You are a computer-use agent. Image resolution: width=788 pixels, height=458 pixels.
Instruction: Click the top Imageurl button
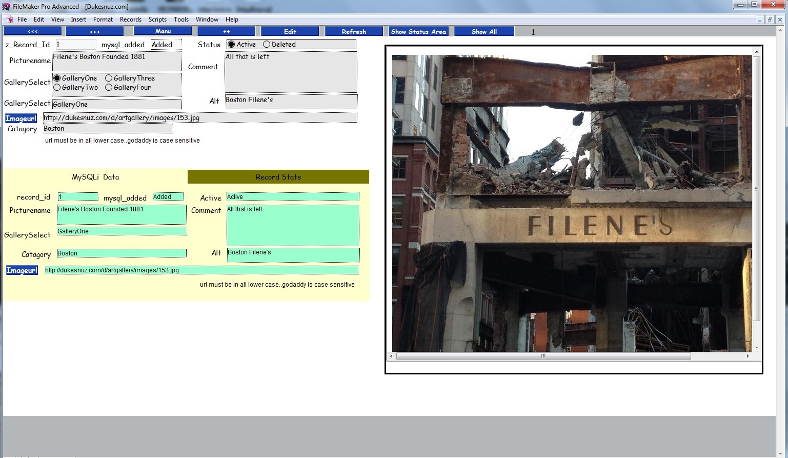[21, 118]
